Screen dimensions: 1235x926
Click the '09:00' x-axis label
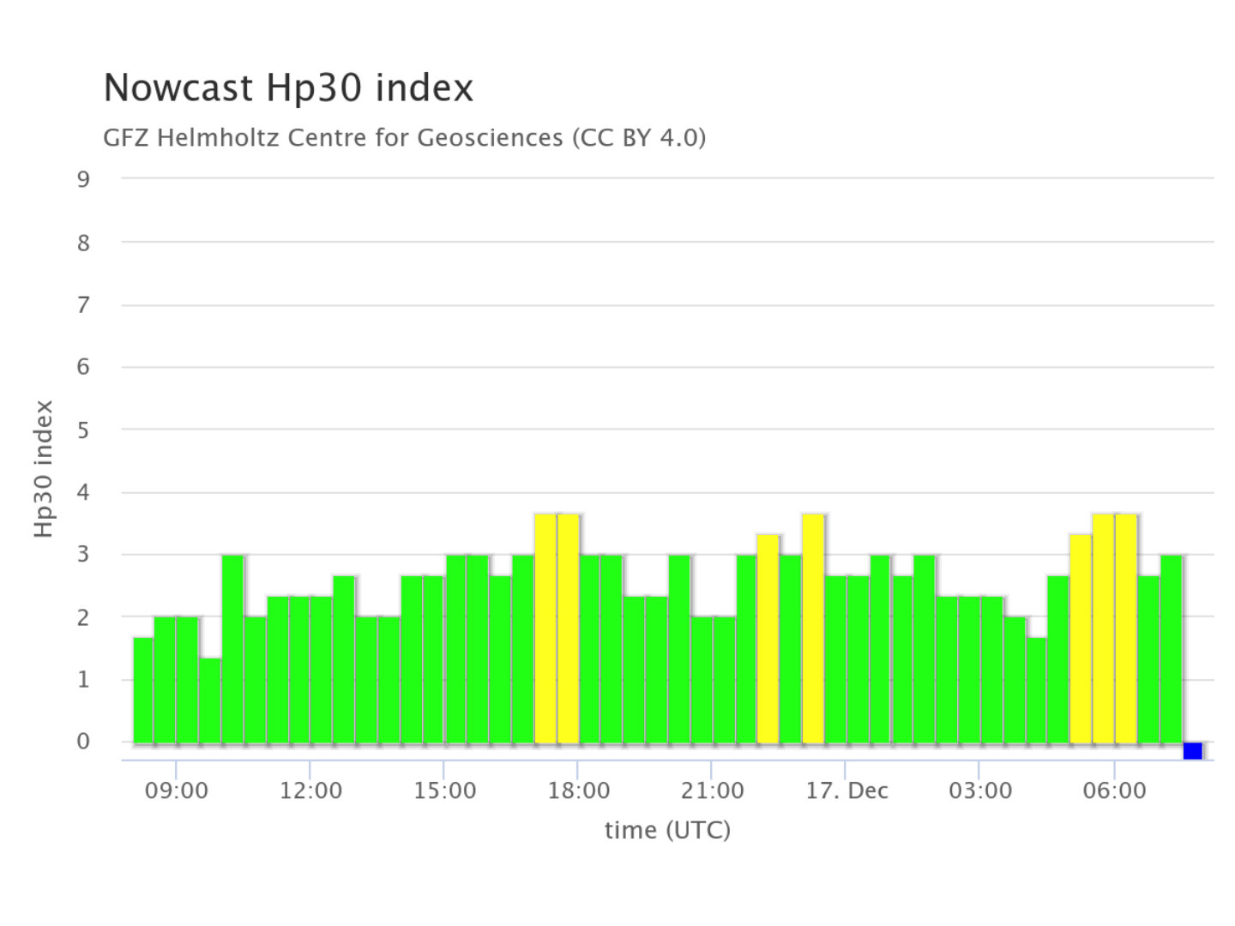(x=176, y=791)
